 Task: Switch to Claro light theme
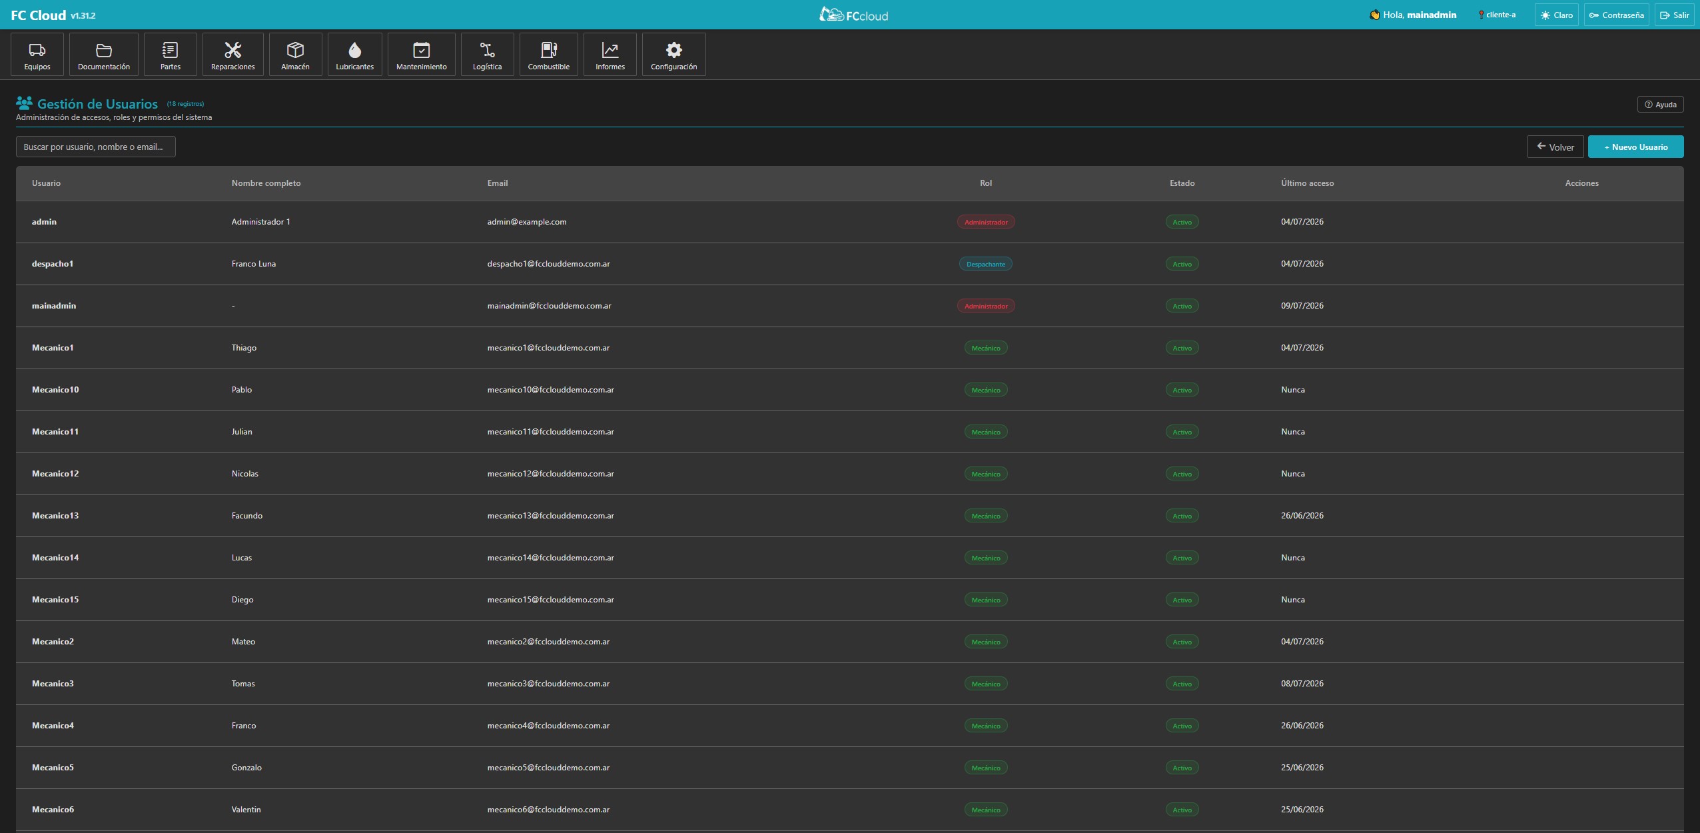tap(1557, 15)
